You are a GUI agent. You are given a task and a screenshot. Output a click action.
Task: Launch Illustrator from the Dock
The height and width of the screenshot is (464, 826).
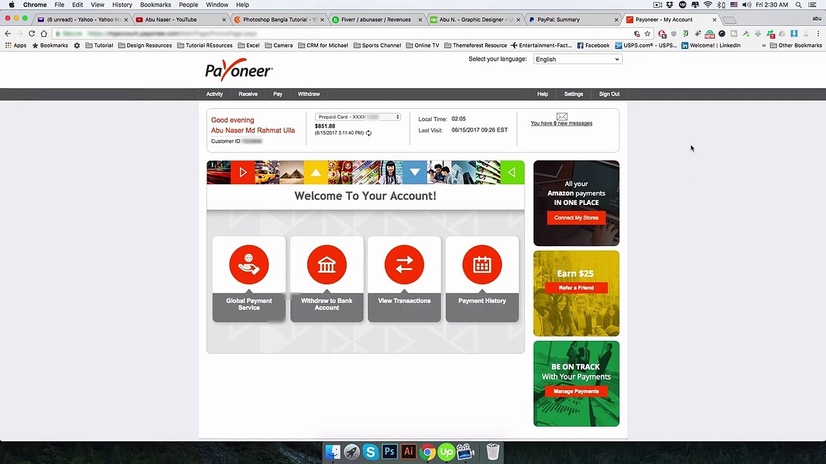(x=408, y=452)
